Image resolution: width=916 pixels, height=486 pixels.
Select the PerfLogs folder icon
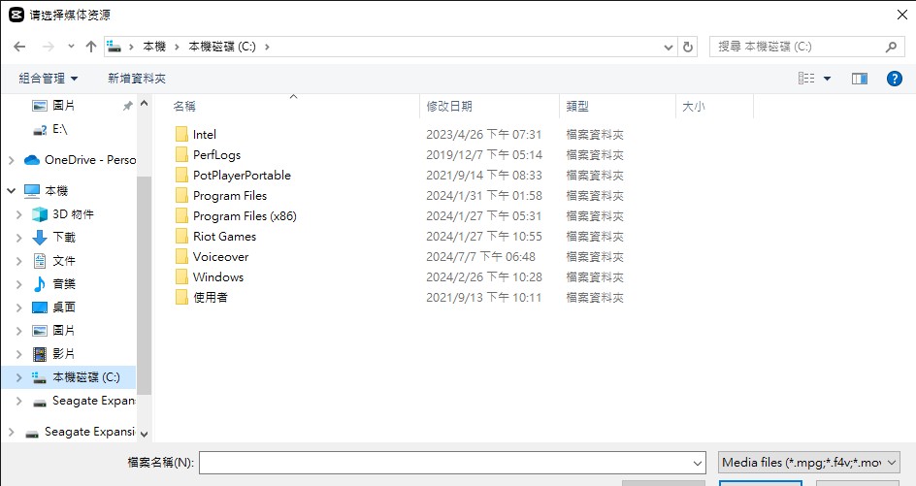[x=181, y=155]
